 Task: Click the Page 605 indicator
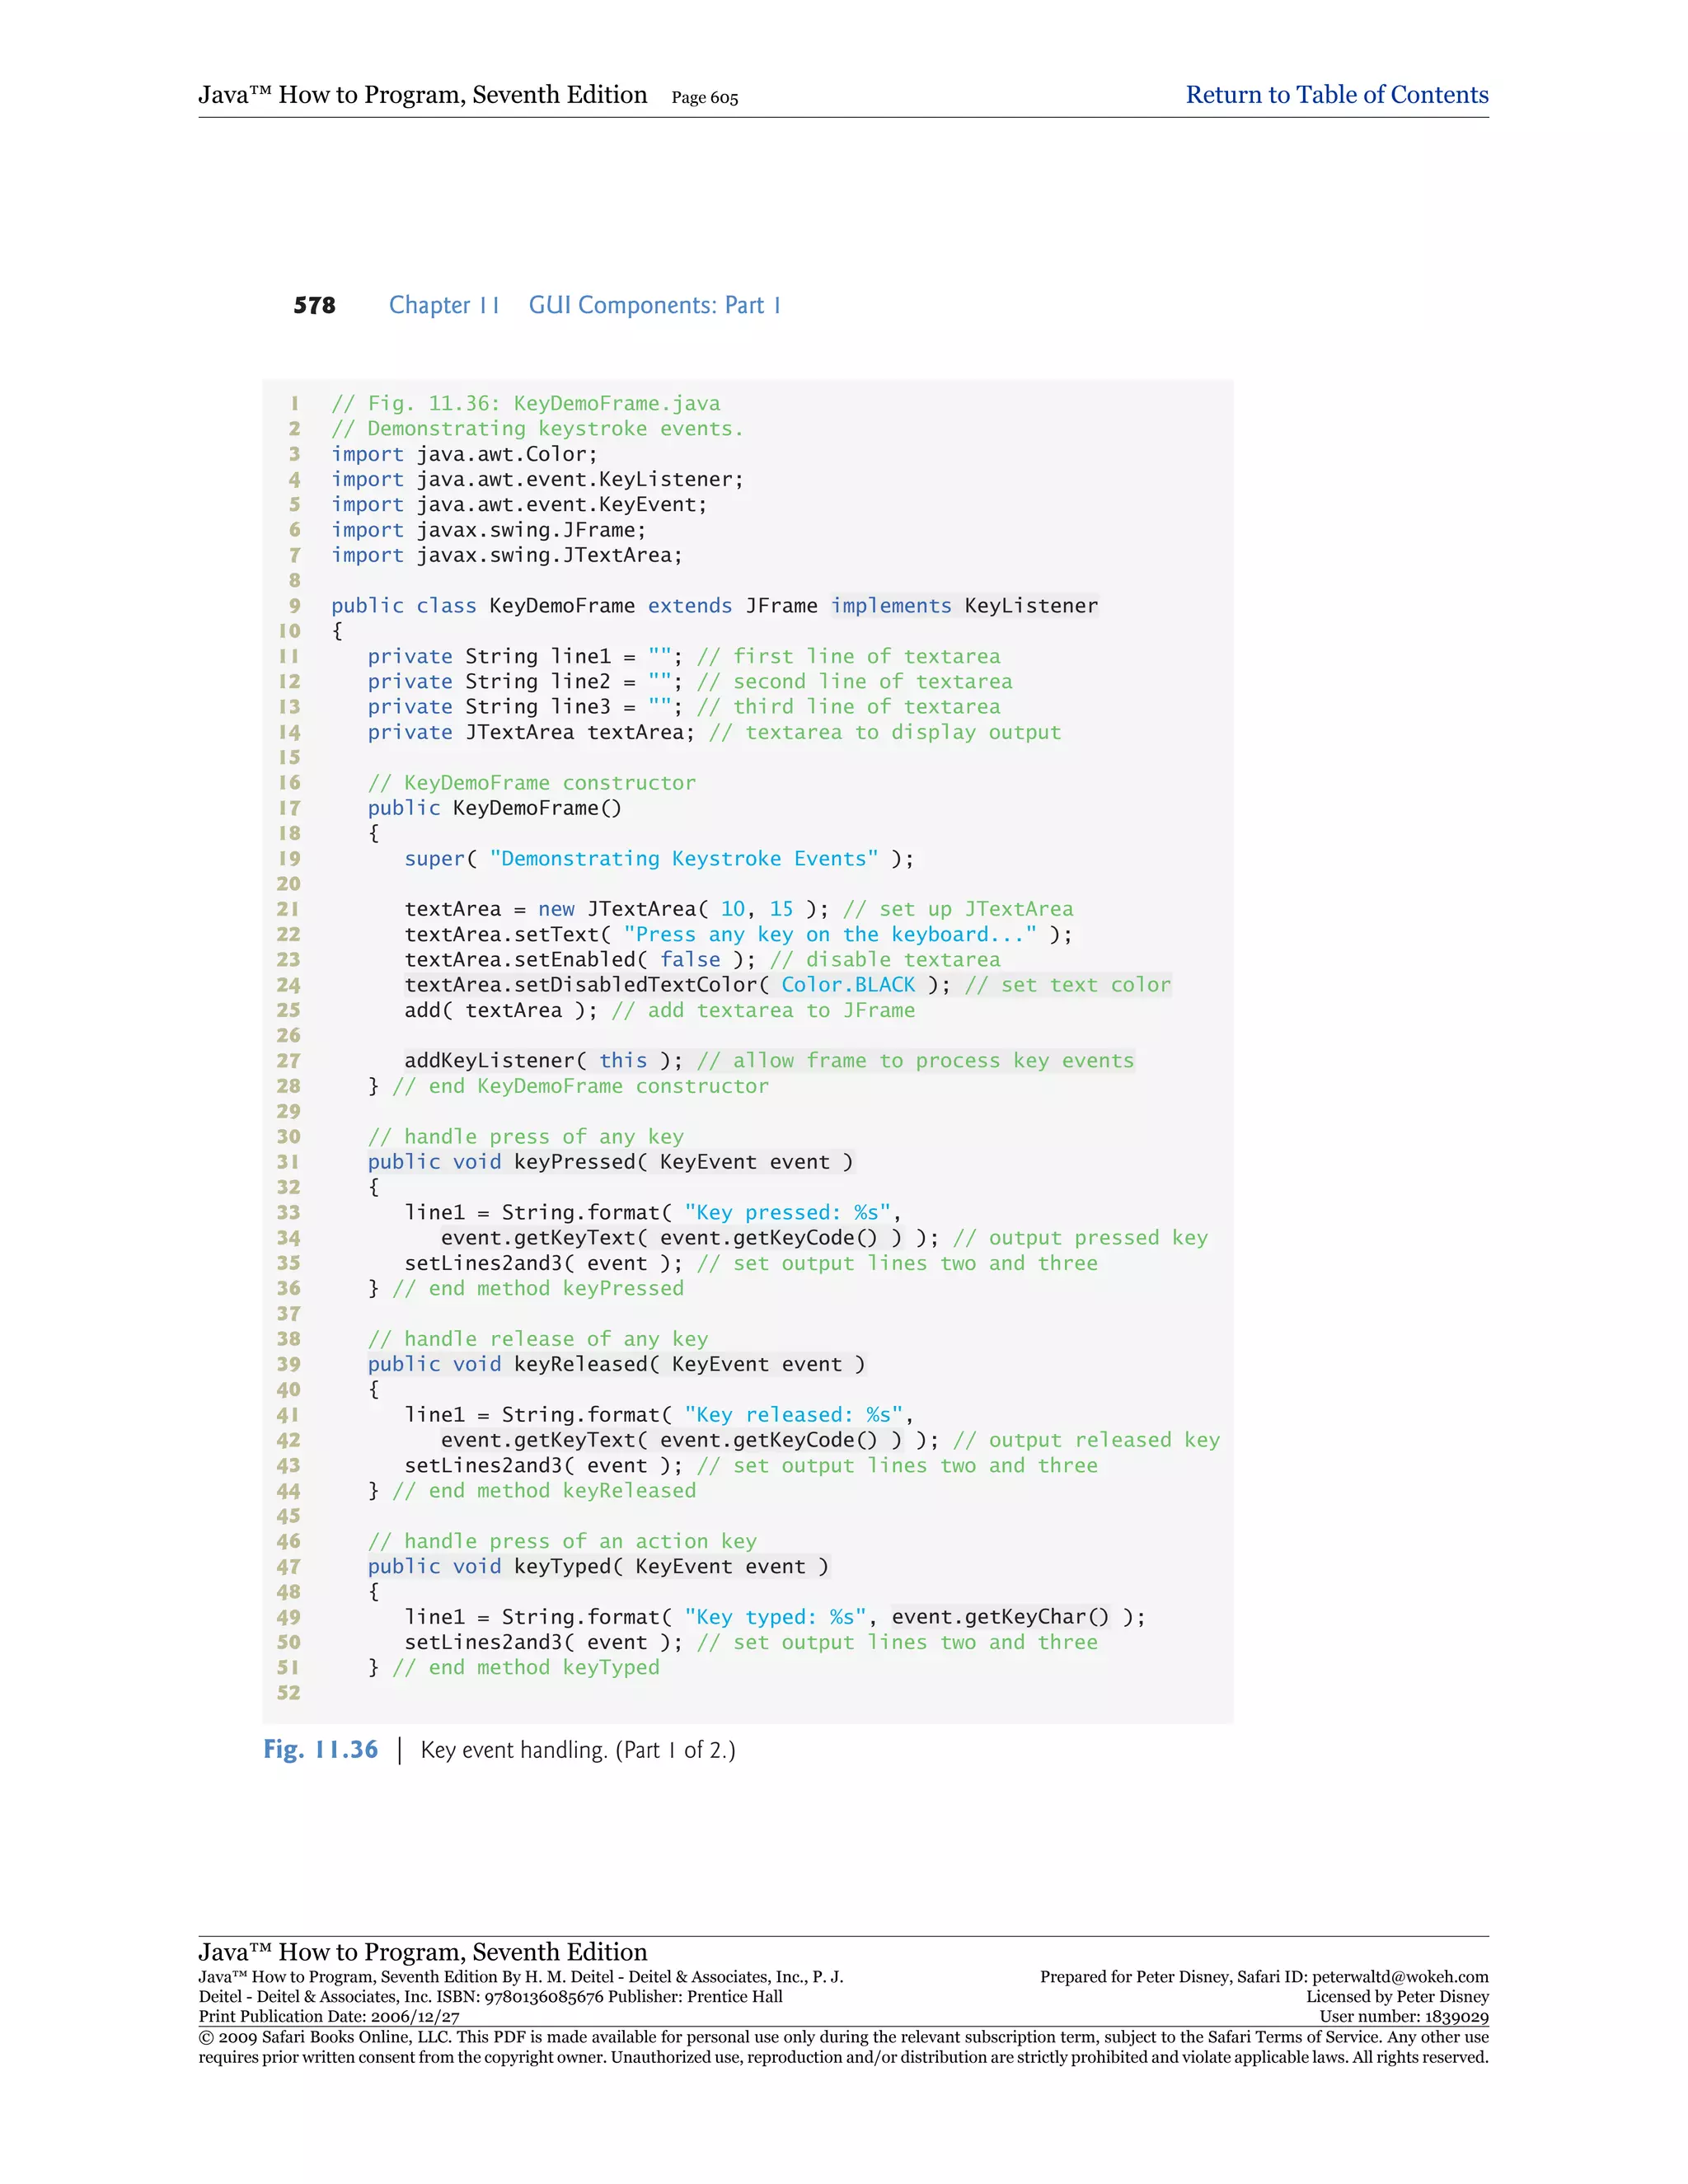tap(704, 98)
